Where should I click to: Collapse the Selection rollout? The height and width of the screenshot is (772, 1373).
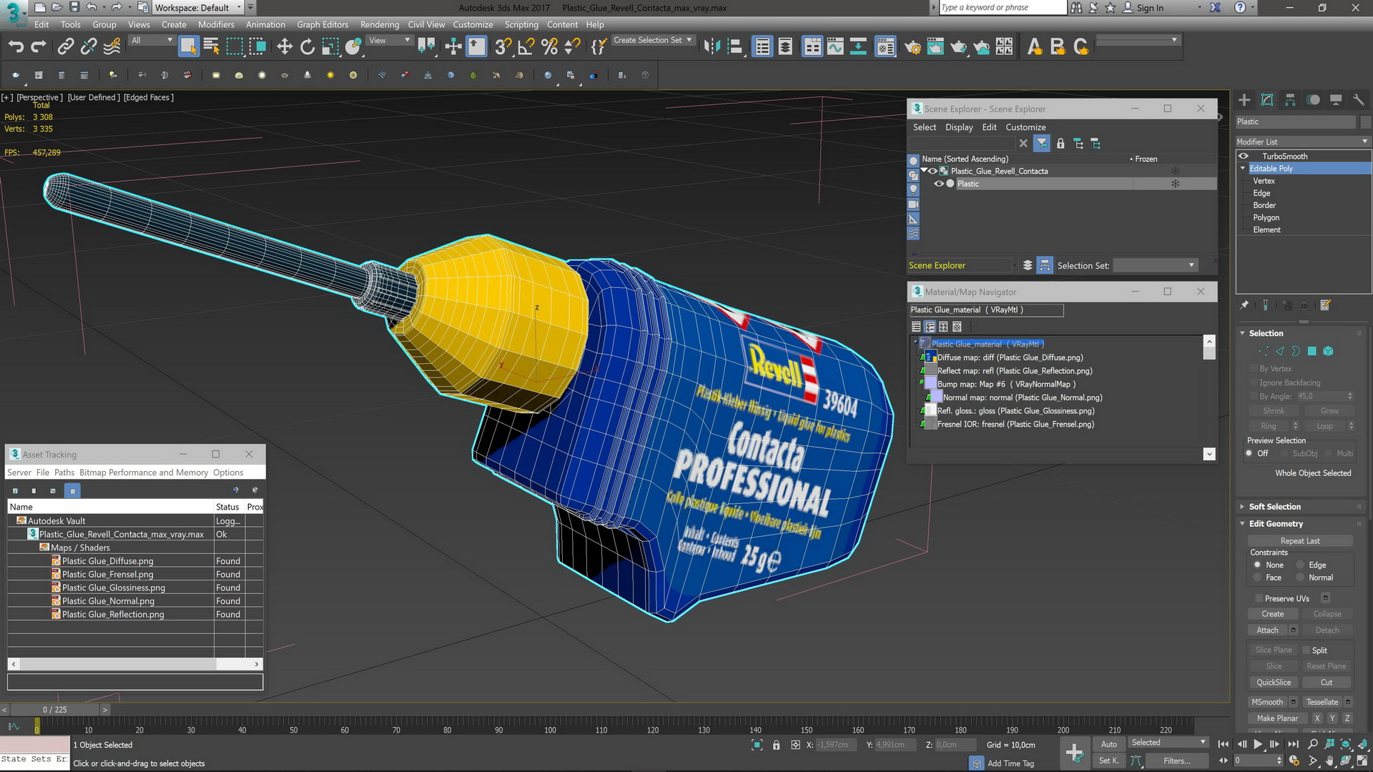point(1243,333)
